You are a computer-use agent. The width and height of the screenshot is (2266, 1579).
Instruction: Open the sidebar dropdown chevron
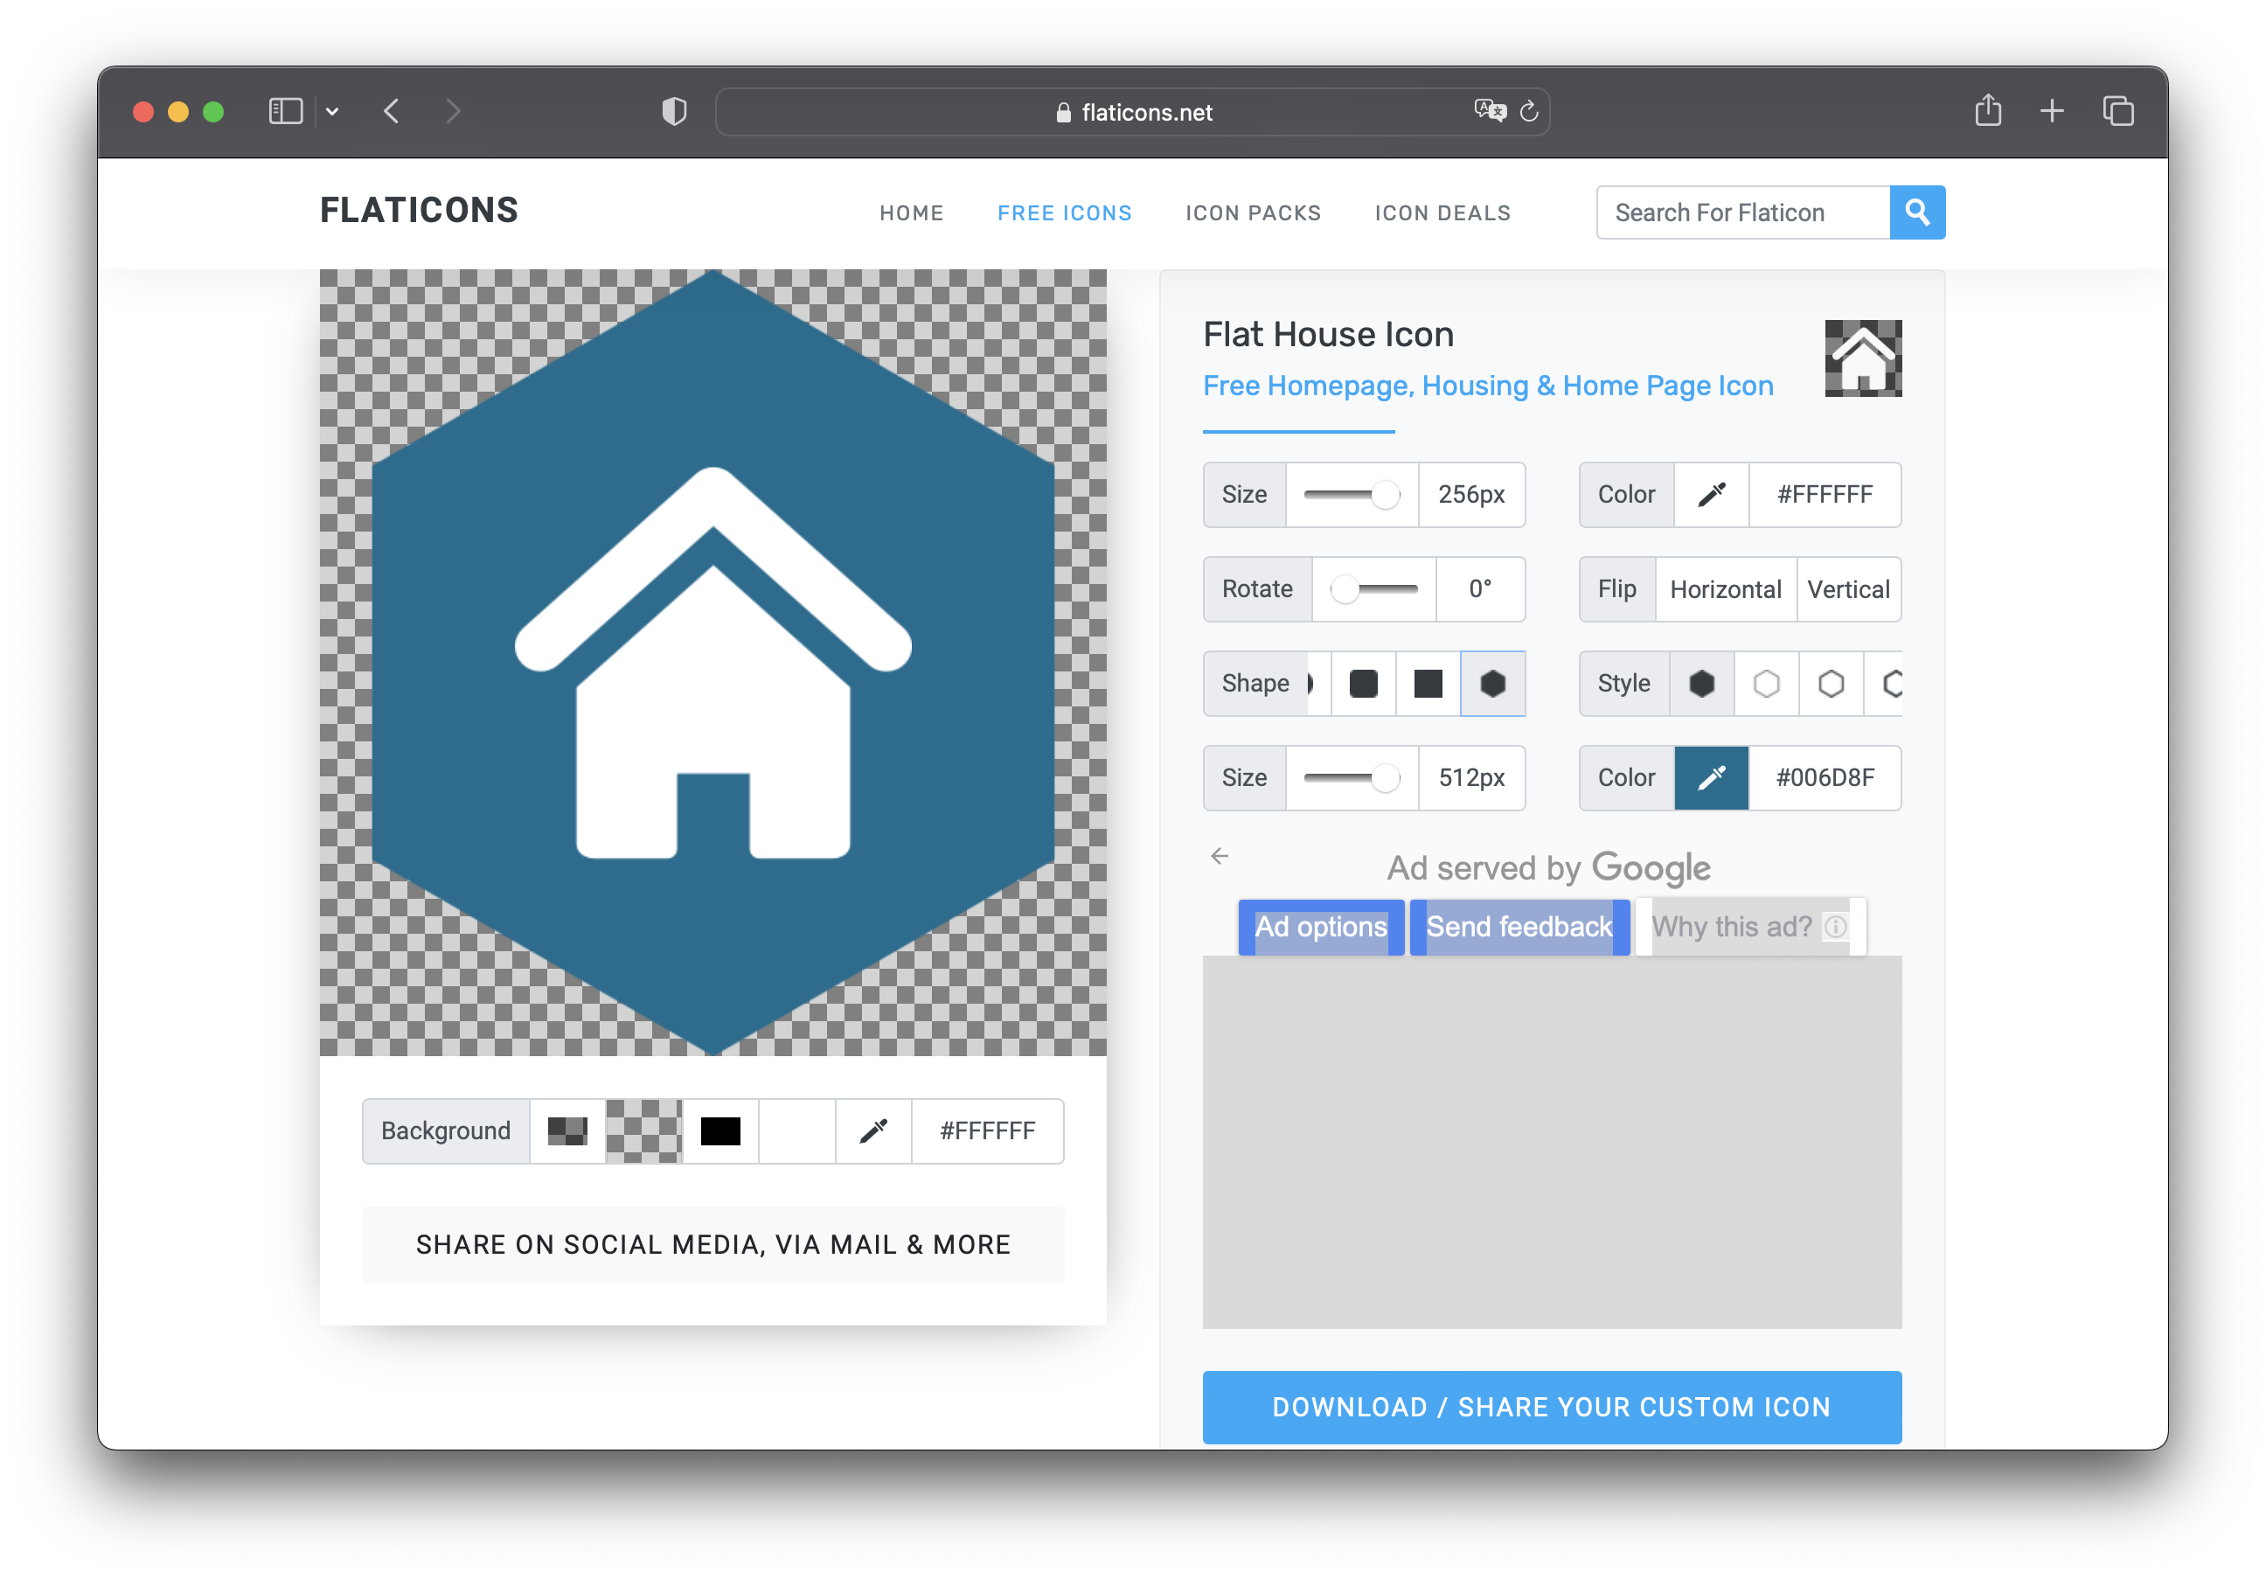(332, 112)
